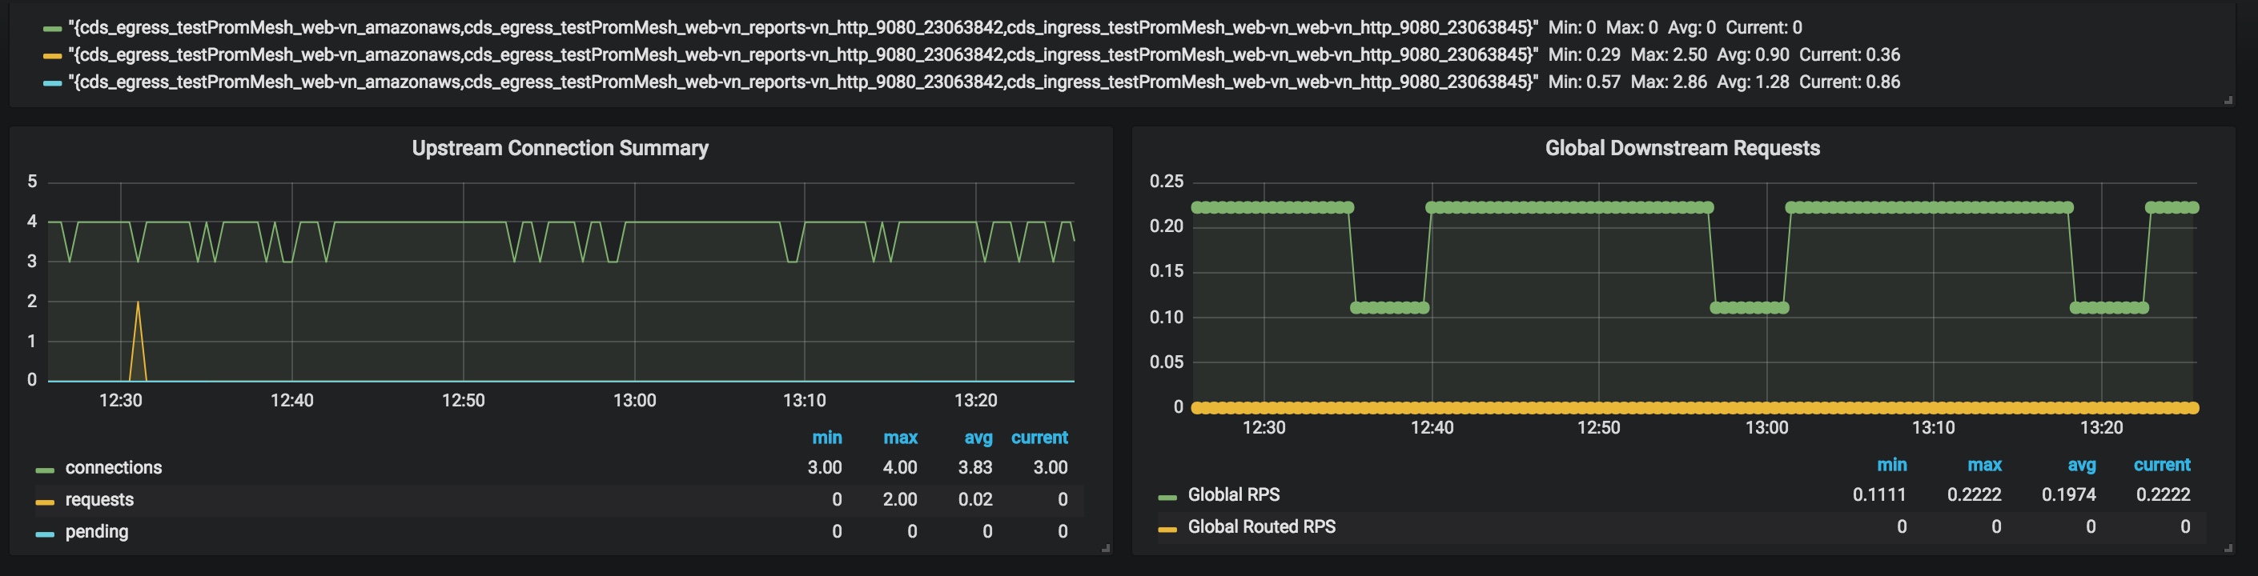The width and height of the screenshot is (2258, 576).
Task: Click the 12:40 x-axis label in Global Downstream graph
Action: point(1432,427)
